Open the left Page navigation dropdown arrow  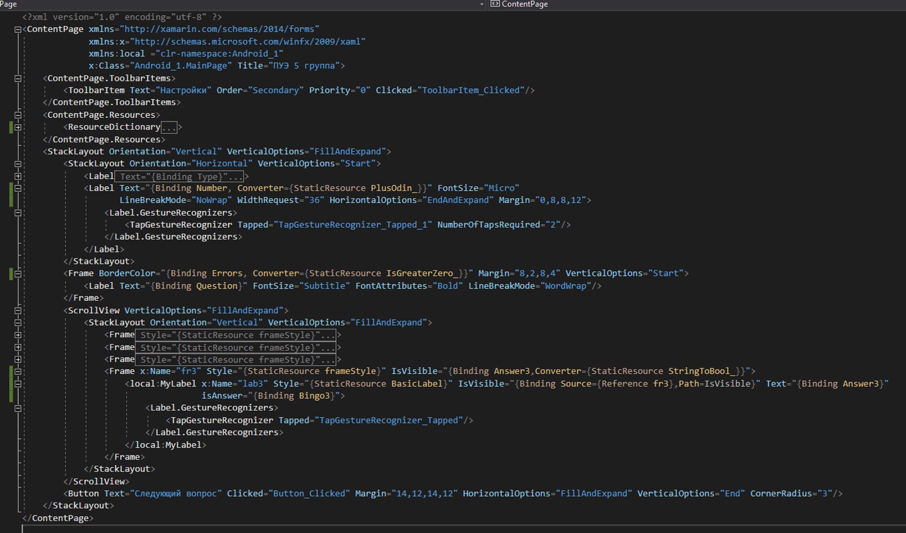click(482, 4)
